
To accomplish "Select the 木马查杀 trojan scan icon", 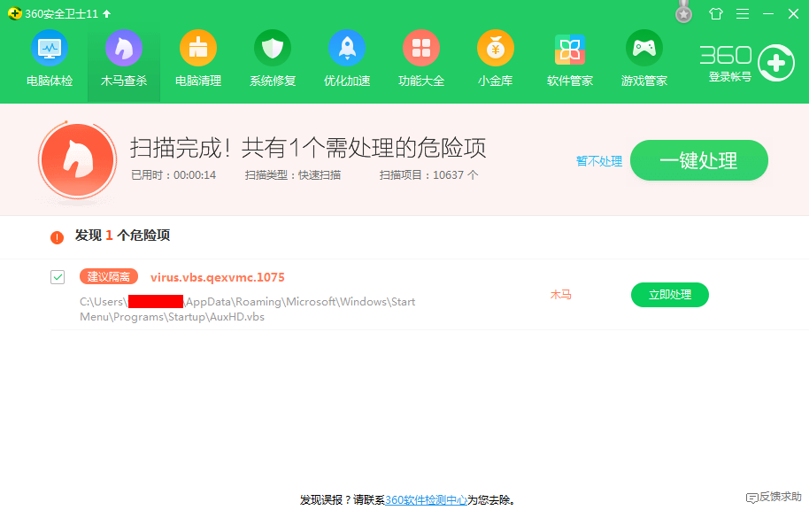I will point(124,49).
